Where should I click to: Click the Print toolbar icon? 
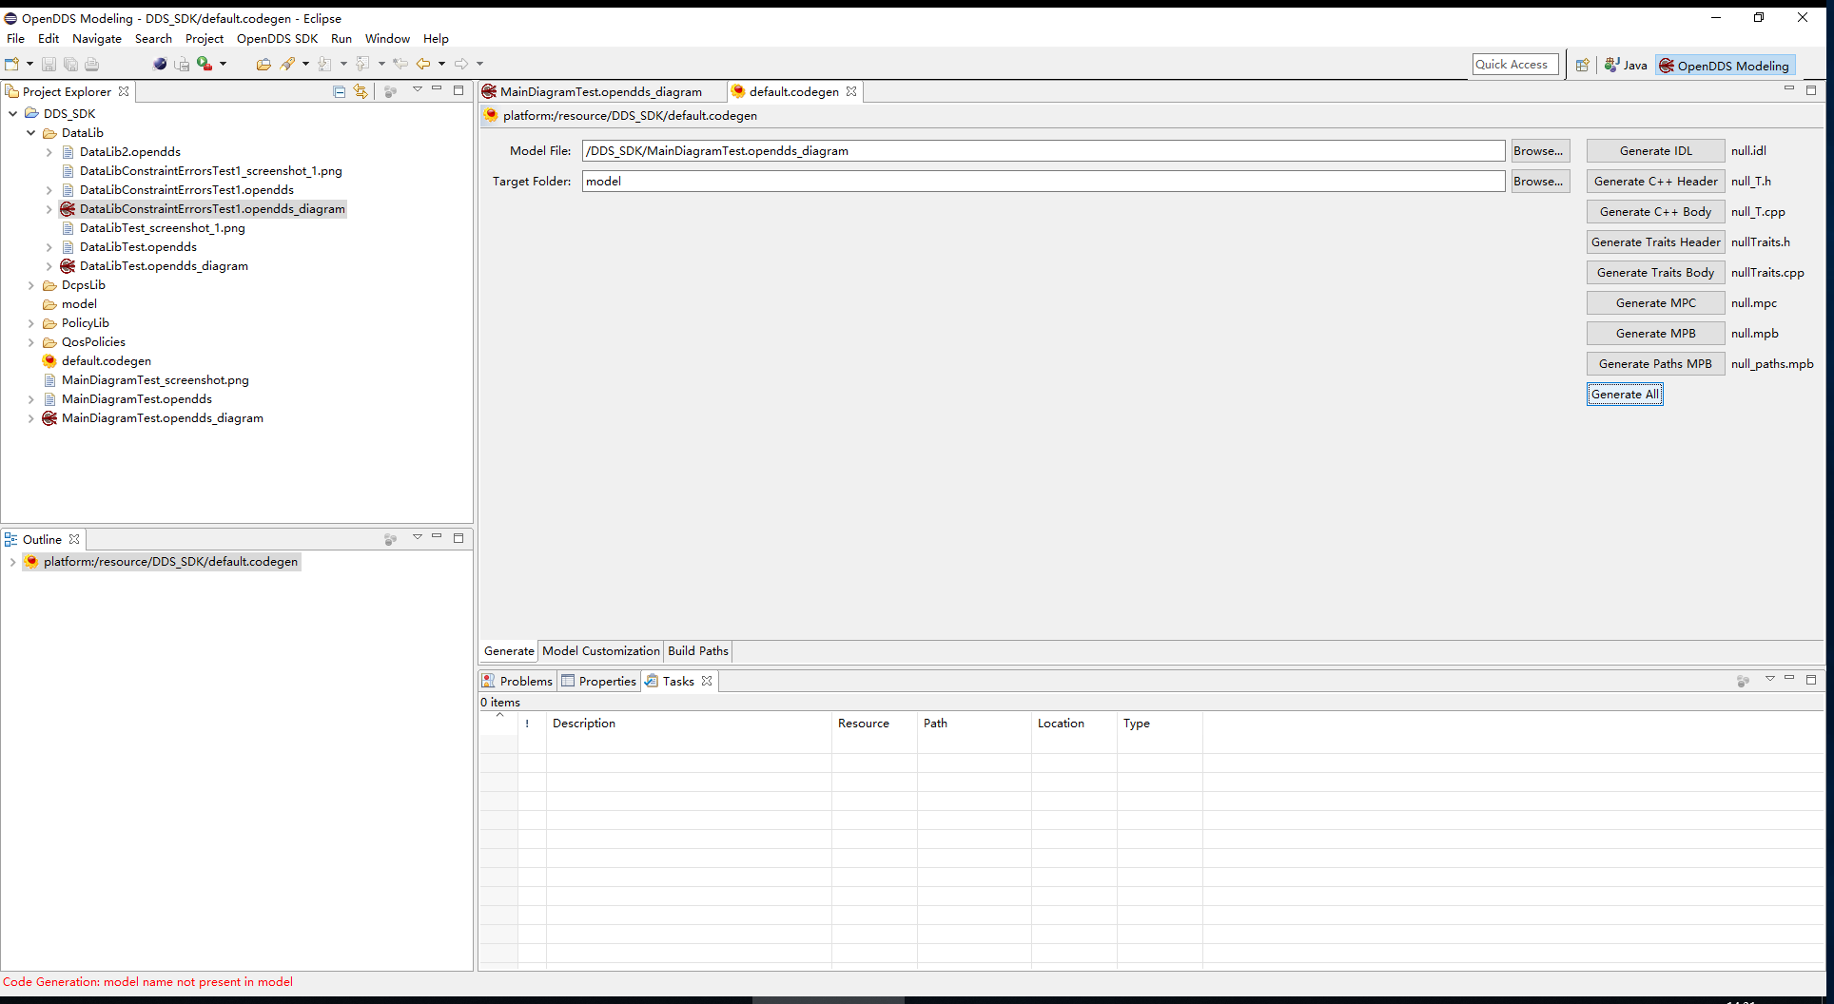coord(91,64)
